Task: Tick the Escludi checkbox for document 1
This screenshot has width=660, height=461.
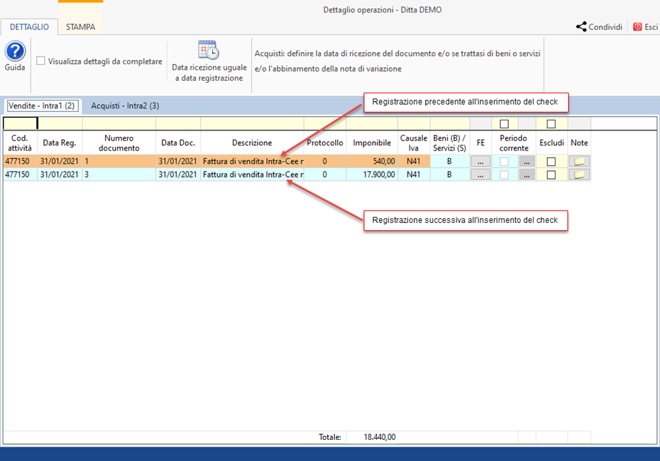Action: (552, 161)
